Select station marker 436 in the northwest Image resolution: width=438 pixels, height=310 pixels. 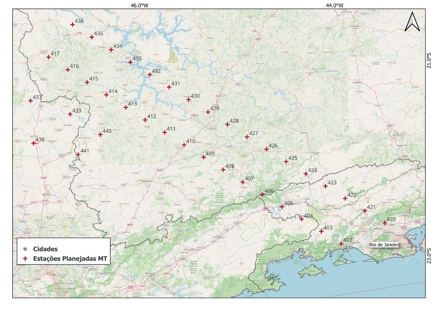[x=72, y=25]
